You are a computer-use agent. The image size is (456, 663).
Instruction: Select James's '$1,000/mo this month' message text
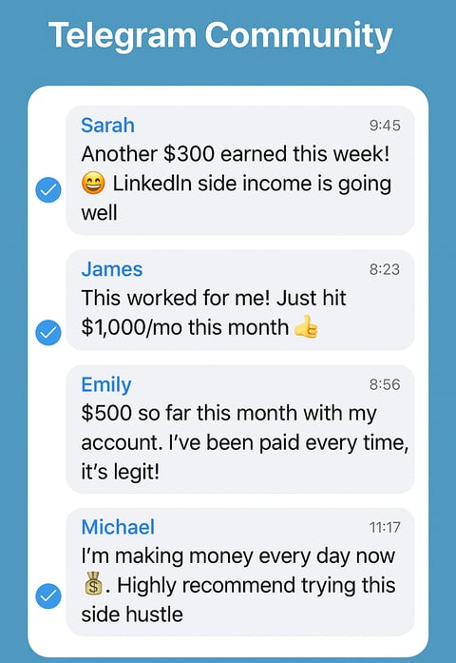[185, 327]
